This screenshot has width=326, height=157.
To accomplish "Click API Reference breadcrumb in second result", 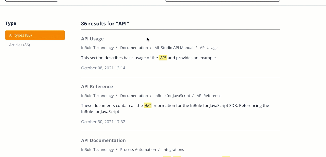I will point(209,96).
